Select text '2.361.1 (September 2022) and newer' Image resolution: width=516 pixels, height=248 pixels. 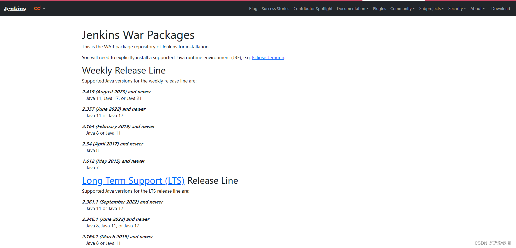pos(122,202)
